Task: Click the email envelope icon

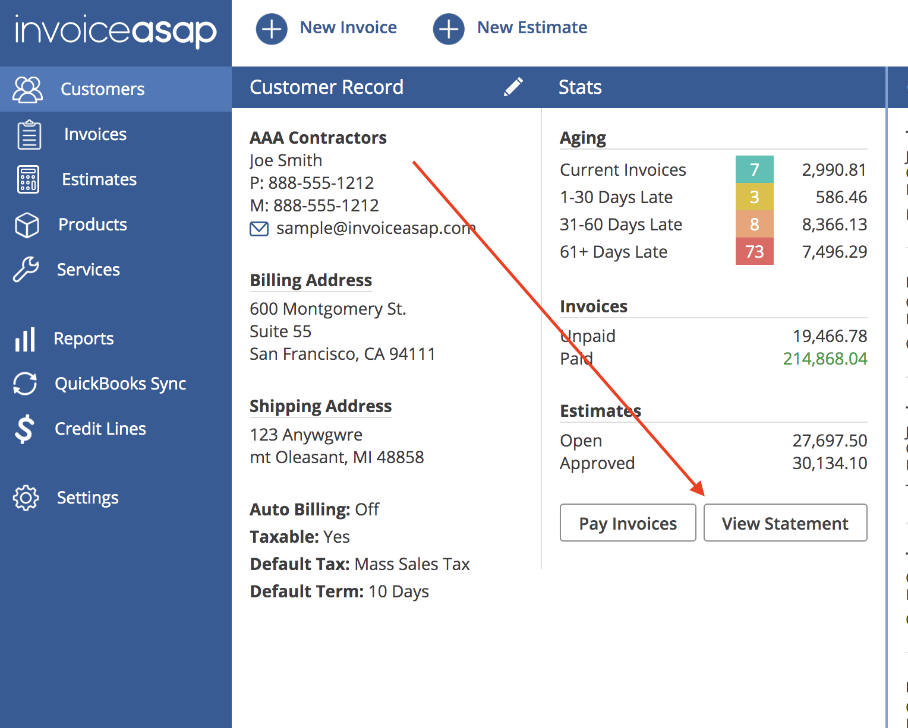Action: tap(259, 229)
